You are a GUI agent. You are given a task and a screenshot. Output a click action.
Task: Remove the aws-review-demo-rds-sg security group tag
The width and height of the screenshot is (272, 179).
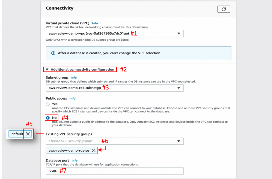pyautogui.click(x=94, y=150)
